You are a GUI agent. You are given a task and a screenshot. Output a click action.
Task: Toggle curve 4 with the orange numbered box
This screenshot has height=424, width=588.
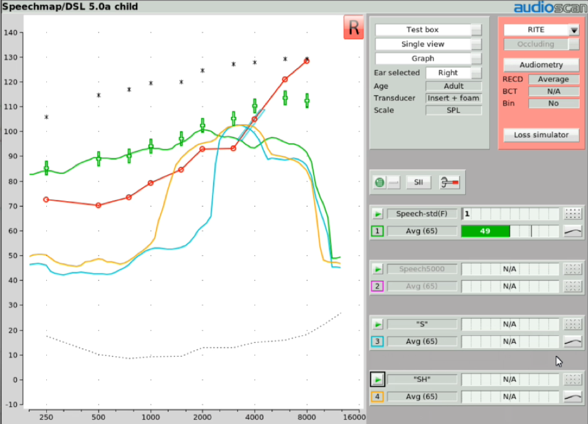coord(377,397)
